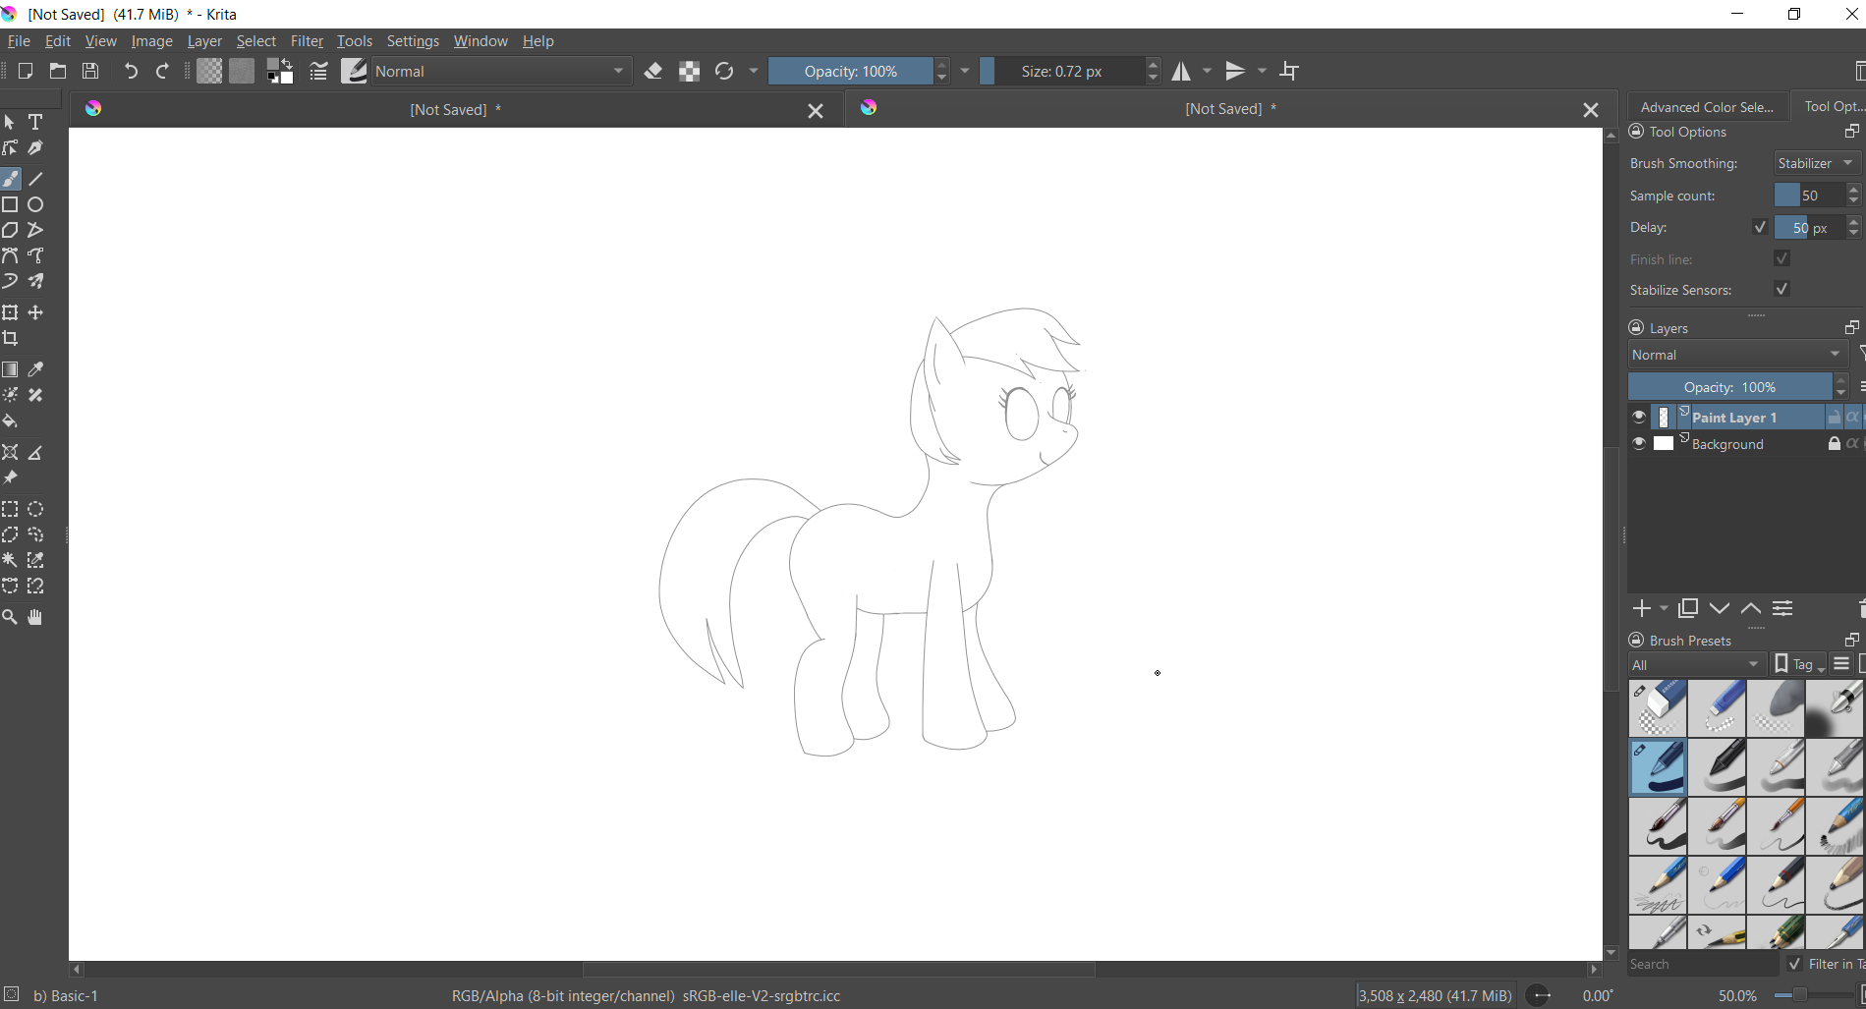Expand add layer options arrow
This screenshot has height=1009, width=1866.
1664,609
